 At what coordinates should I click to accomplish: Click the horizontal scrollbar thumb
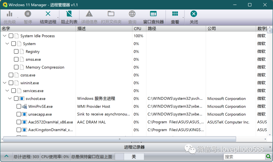coord(120,139)
